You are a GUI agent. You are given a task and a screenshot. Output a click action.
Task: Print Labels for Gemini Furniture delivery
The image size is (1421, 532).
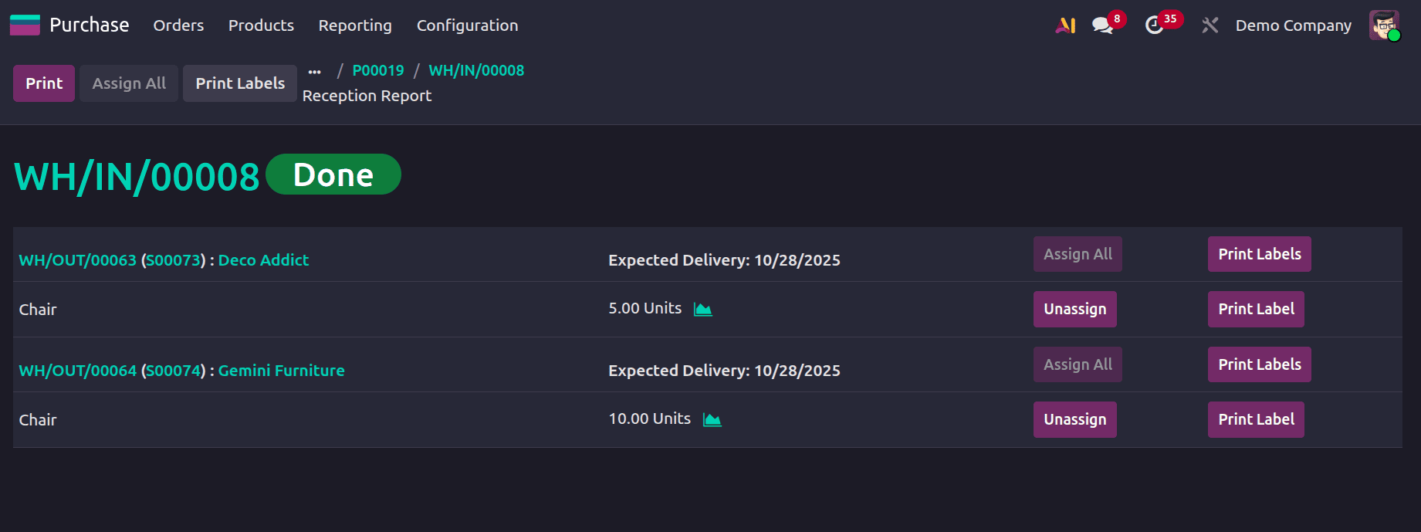[1259, 364]
